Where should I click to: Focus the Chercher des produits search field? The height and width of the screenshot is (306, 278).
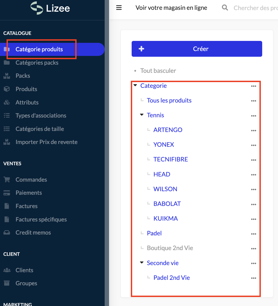click(256, 8)
